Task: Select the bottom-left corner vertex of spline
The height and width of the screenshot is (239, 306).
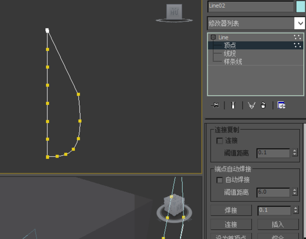Action: 47,157
